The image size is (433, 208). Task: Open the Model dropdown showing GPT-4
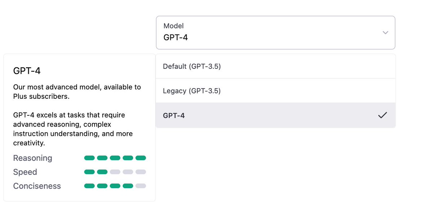275,32
